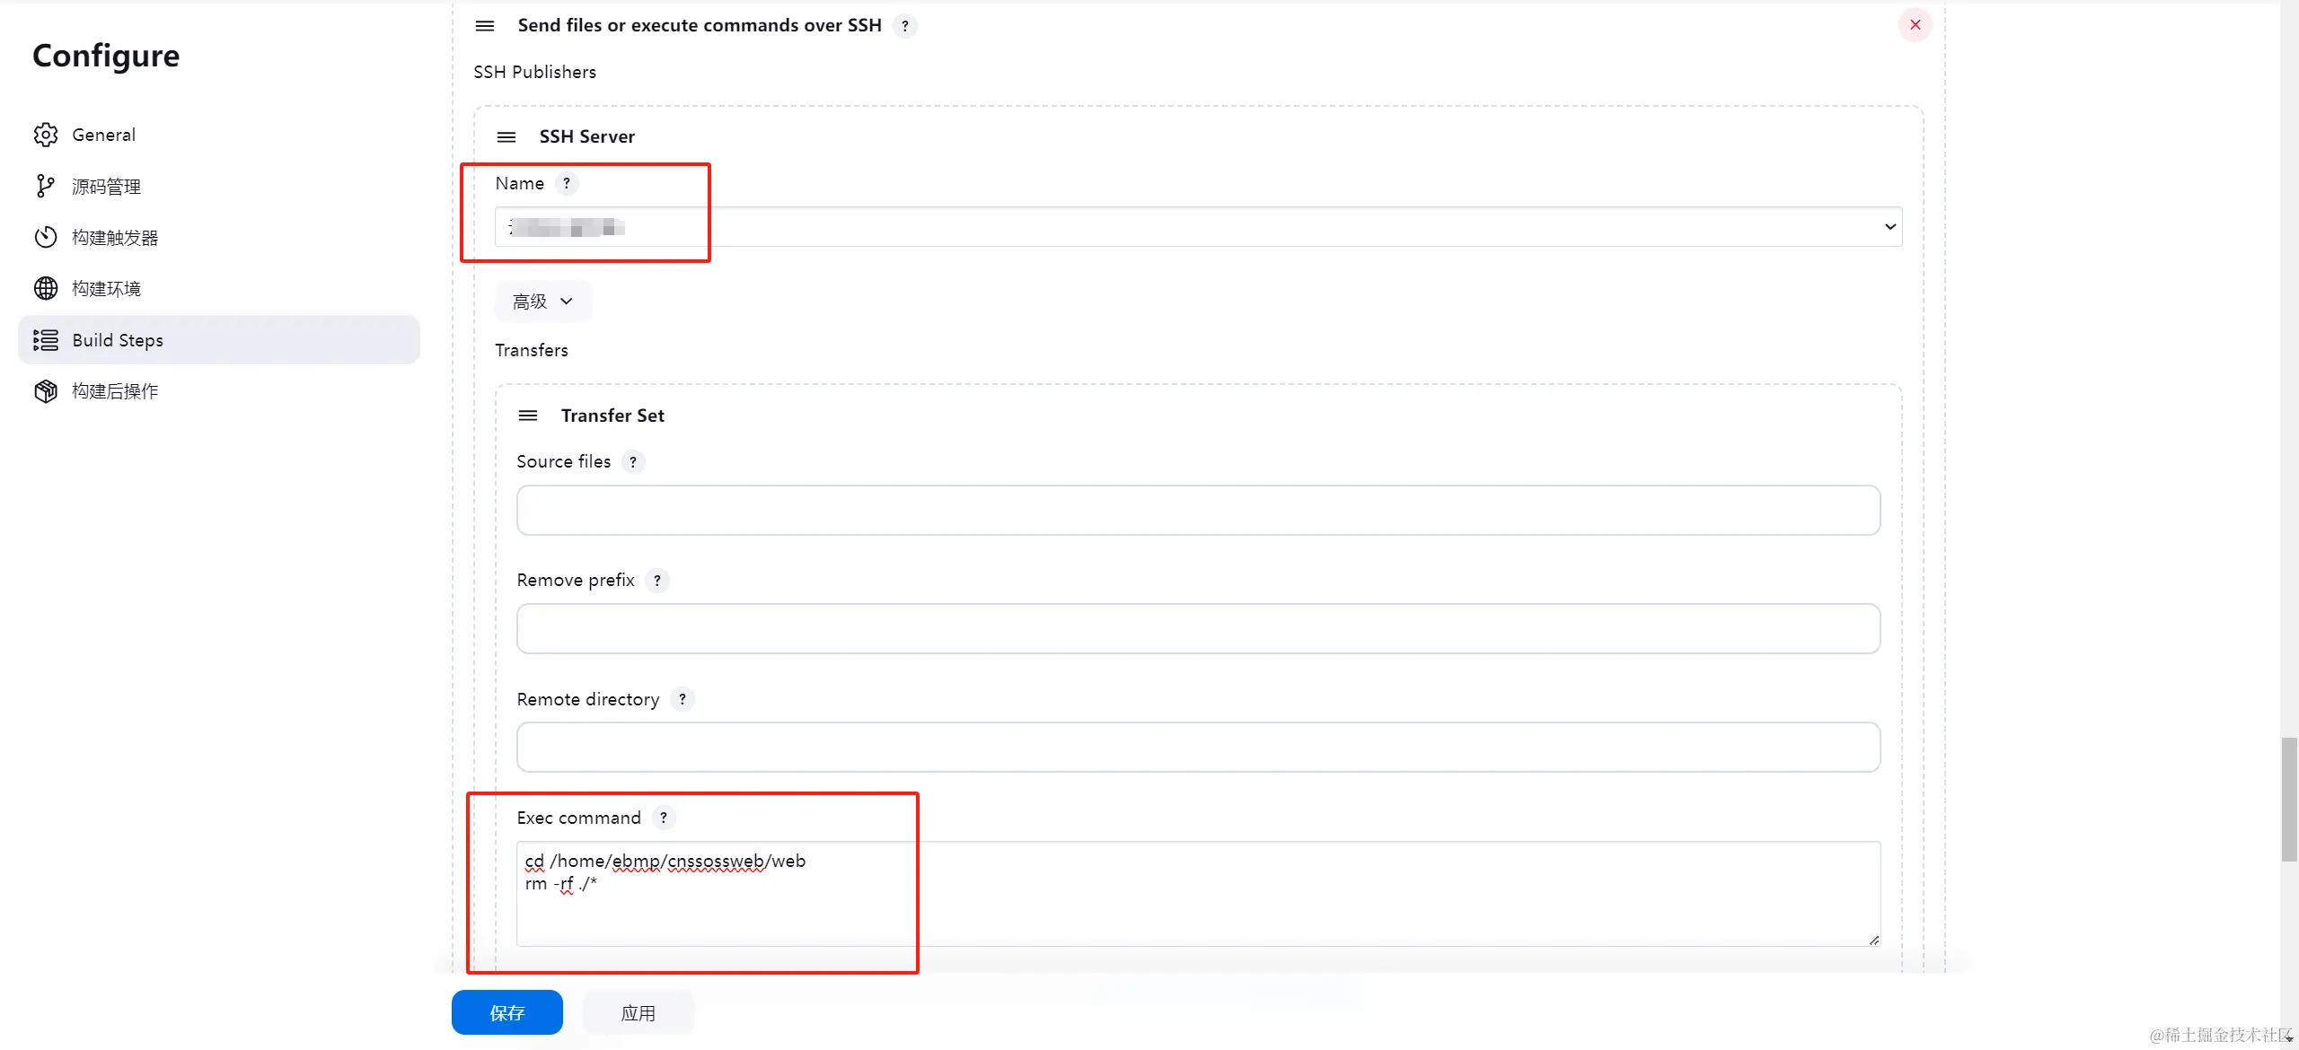Click drag handle of Transfer Set
2299x1050 pixels.
[528, 416]
